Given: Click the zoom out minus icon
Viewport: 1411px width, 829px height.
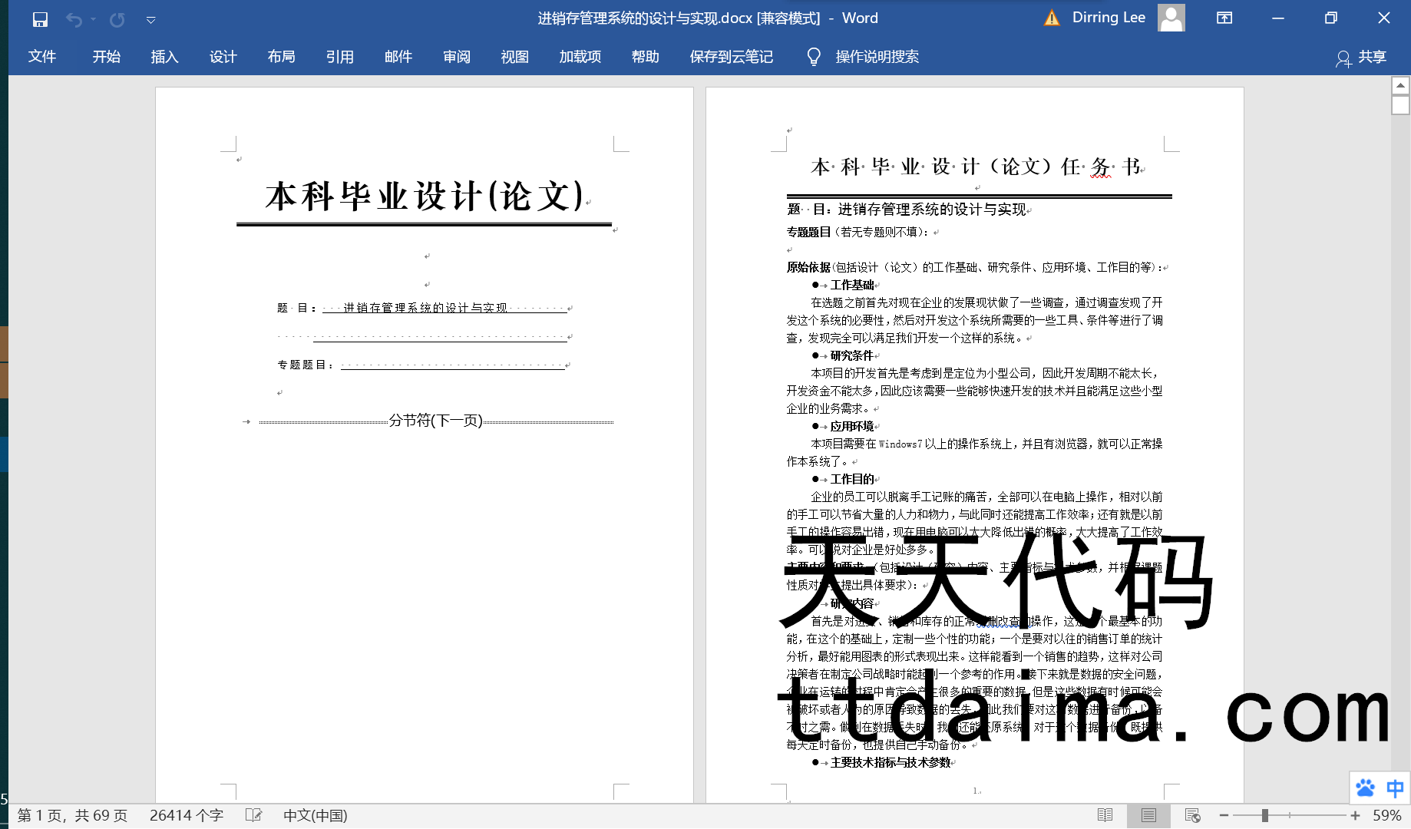Looking at the screenshot, I should [1224, 815].
